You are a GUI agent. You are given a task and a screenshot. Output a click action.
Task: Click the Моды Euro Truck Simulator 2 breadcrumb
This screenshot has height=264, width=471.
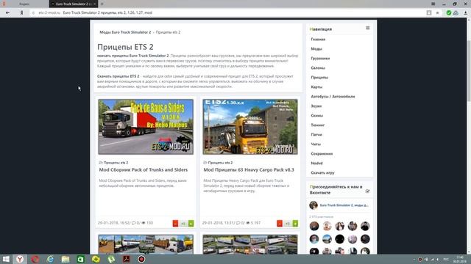[x=125, y=32]
